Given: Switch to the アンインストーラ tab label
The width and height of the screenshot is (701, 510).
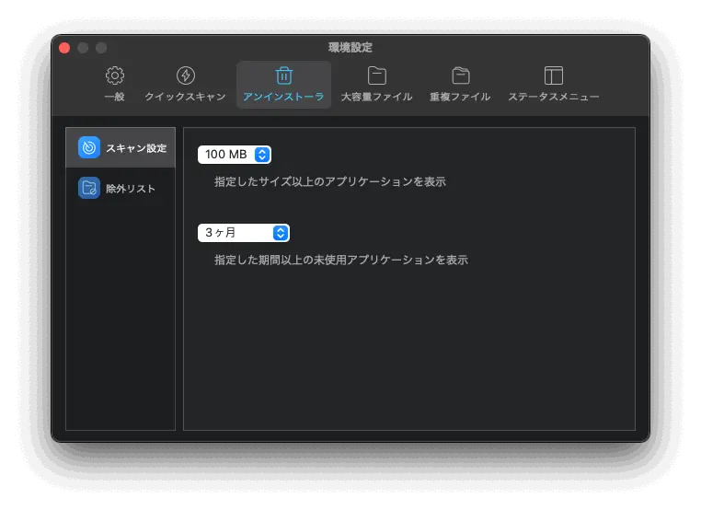Looking at the screenshot, I should point(284,97).
